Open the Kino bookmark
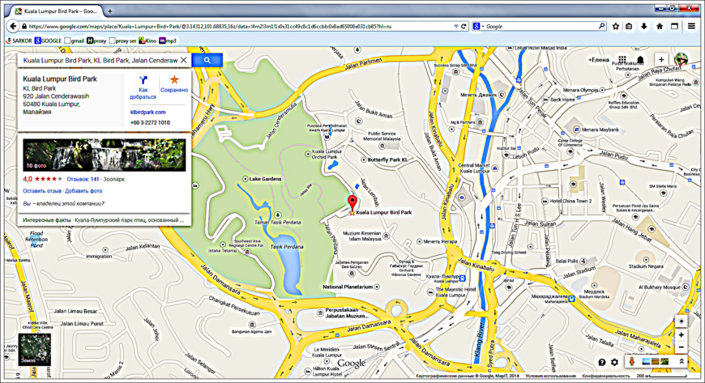Image resolution: width=705 pixels, height=383 pixels. 147,40
